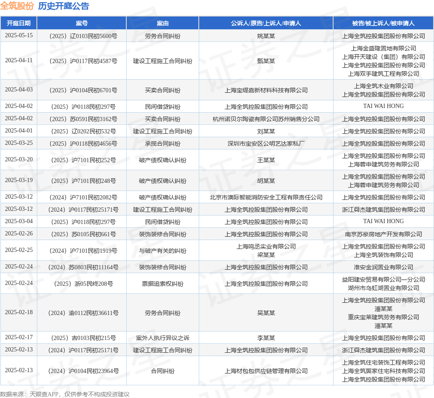The height and width of the screenshot is (398, 434).
Task: Click defendant 淮安金润置业有限公司
Action: pos(383,267)
